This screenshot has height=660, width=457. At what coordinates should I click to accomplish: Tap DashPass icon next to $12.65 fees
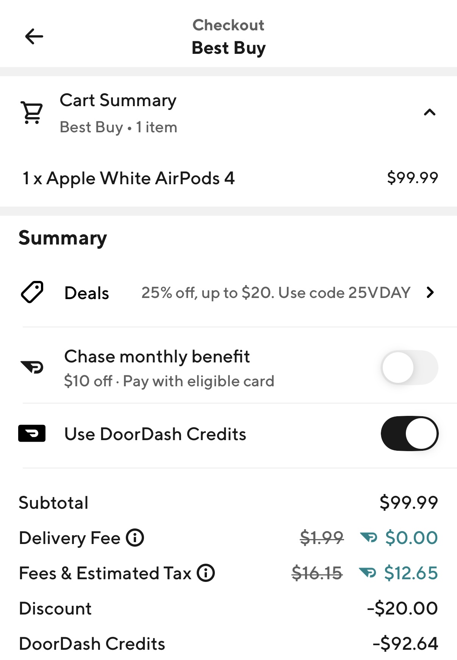[x=368, y=573]
